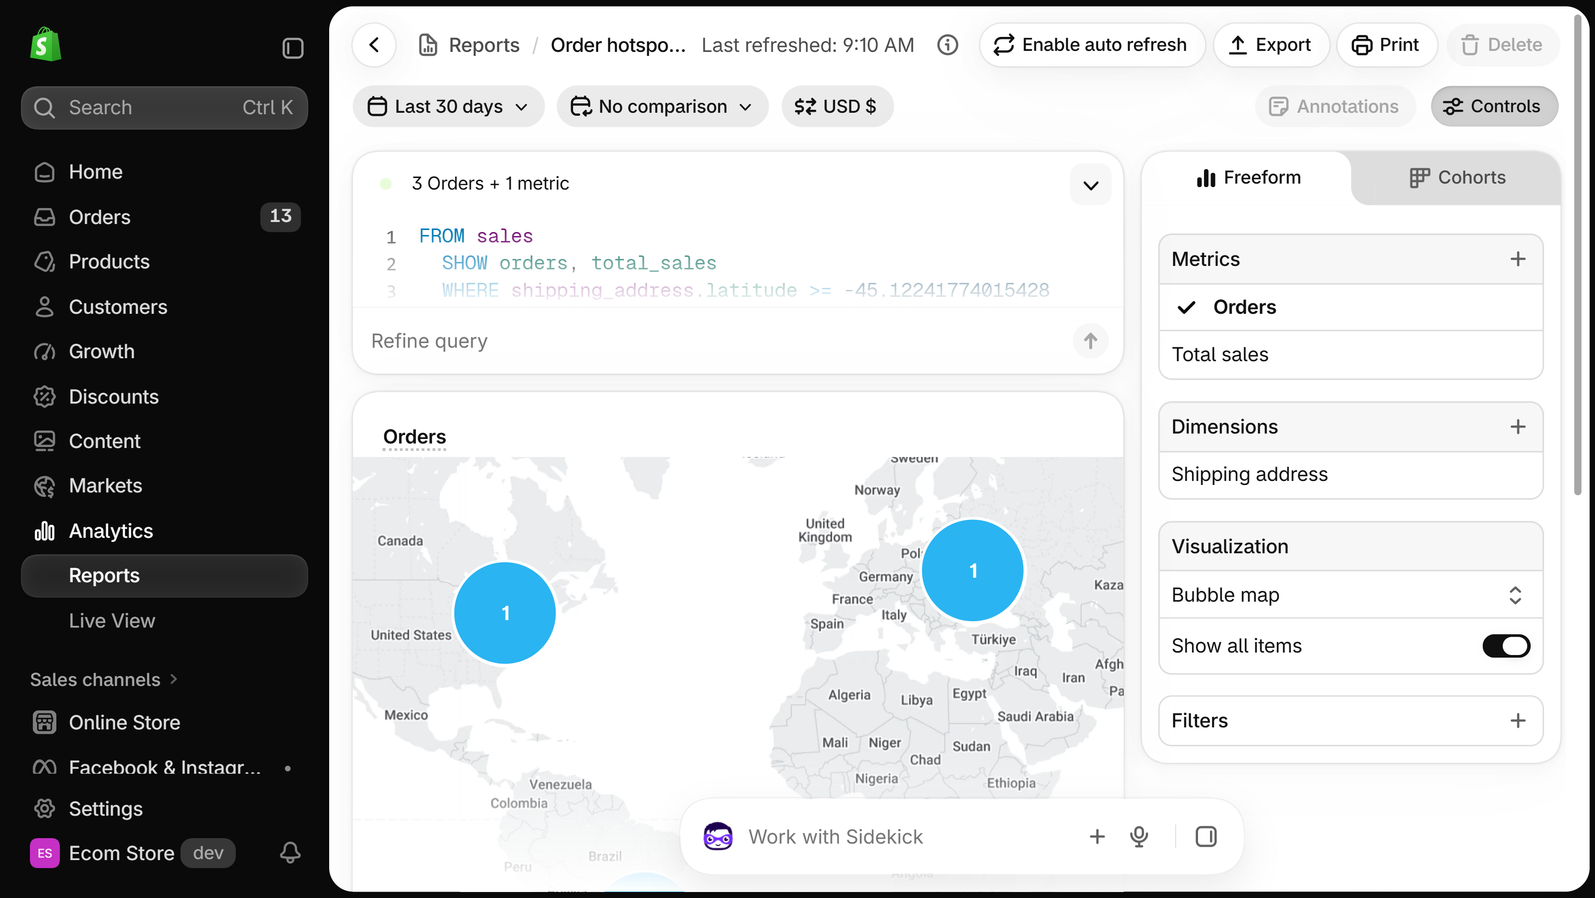Add a dimension with the plus icon

pyautogui.click(x=1518, y=427)
